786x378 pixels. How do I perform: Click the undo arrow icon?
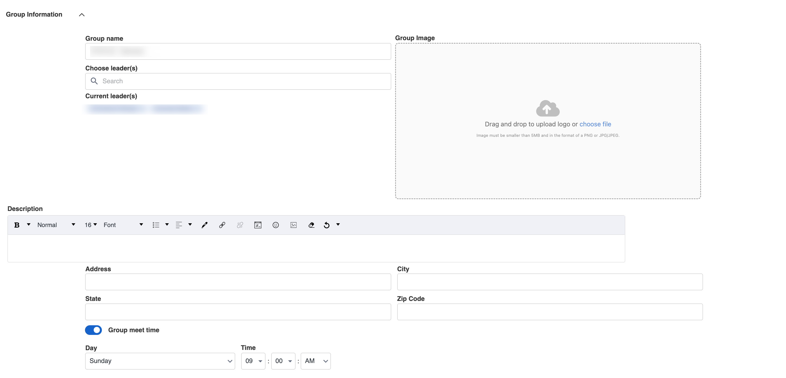click(x=327, y=225)
